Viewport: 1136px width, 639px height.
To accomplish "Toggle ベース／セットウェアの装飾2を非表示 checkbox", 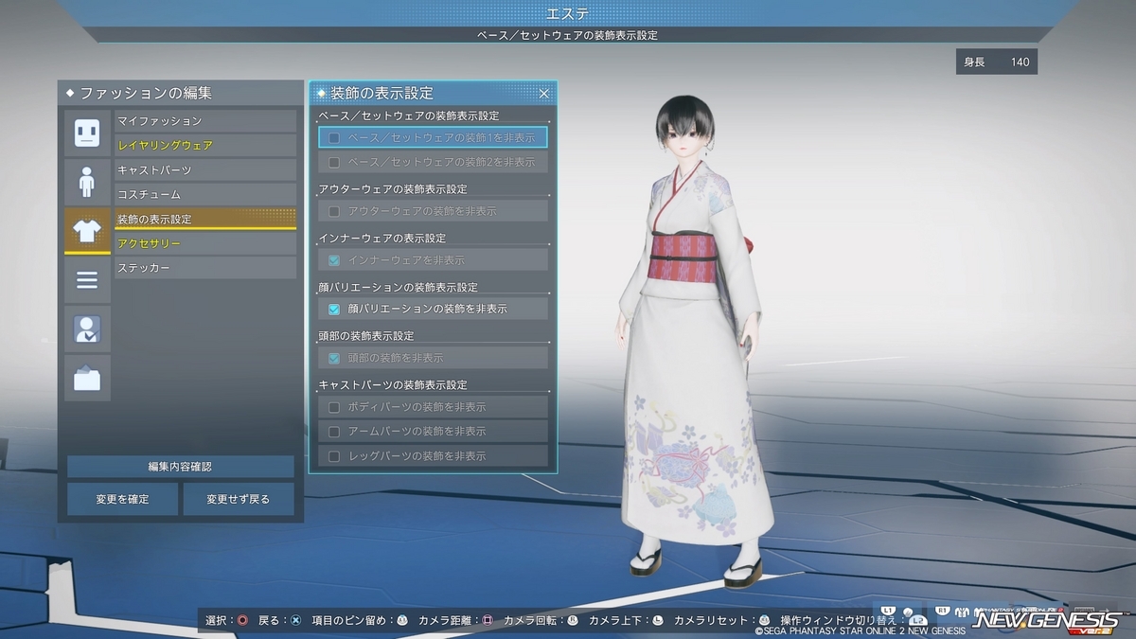I will coord(334,163).
